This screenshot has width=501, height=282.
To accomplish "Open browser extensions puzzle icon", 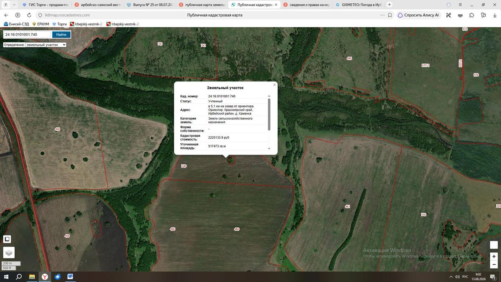I will pos(472,15).
